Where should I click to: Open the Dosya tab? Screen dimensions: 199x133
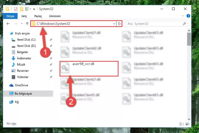click(x=10, y=16)
